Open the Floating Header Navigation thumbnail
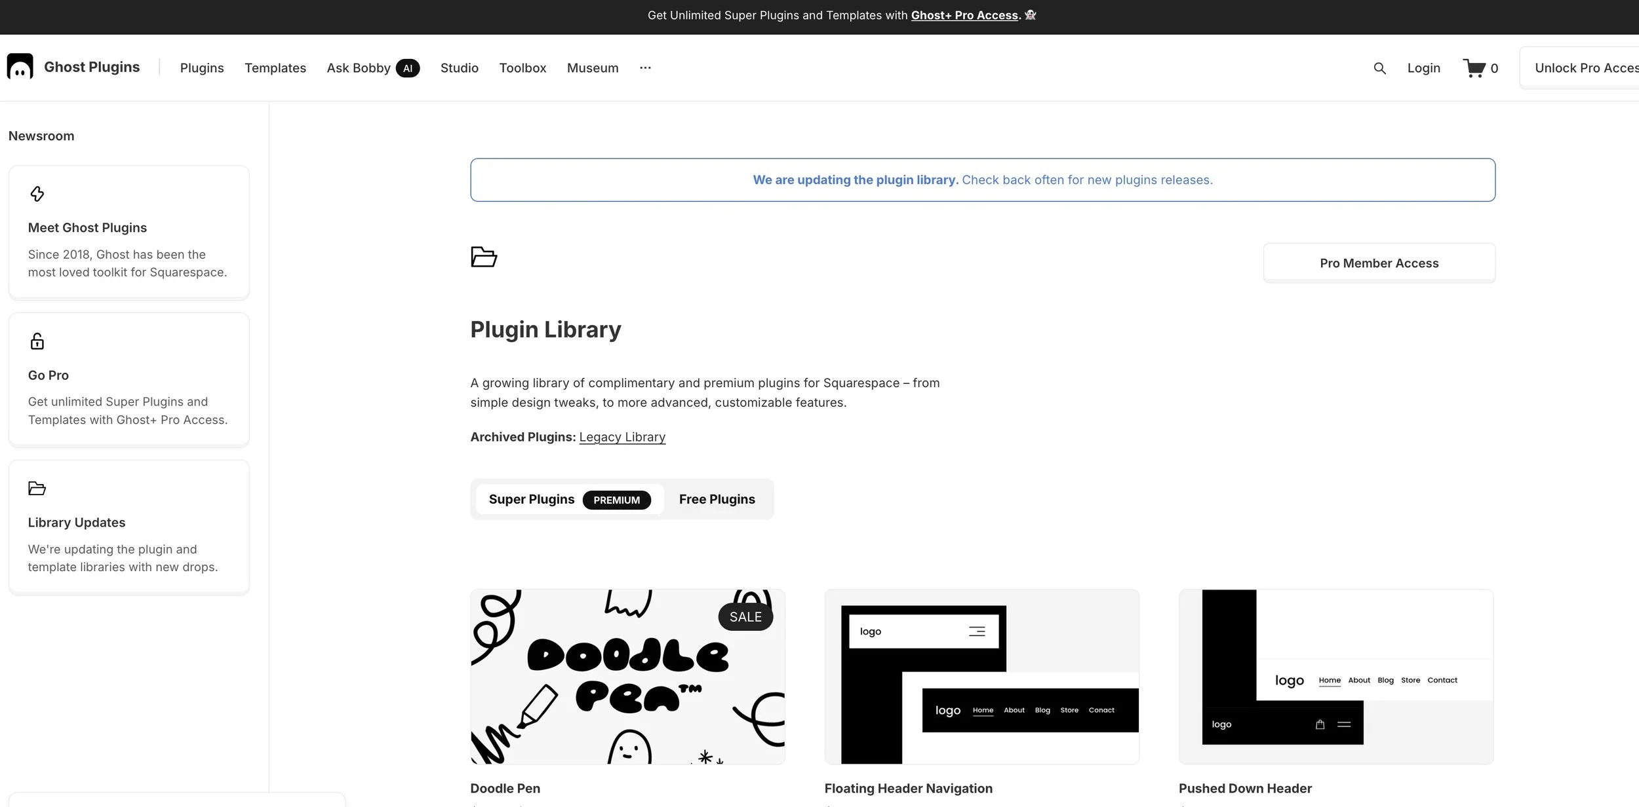Viewport: 1639px width, 807px height. pyautogui.click(x=981, y=677)
